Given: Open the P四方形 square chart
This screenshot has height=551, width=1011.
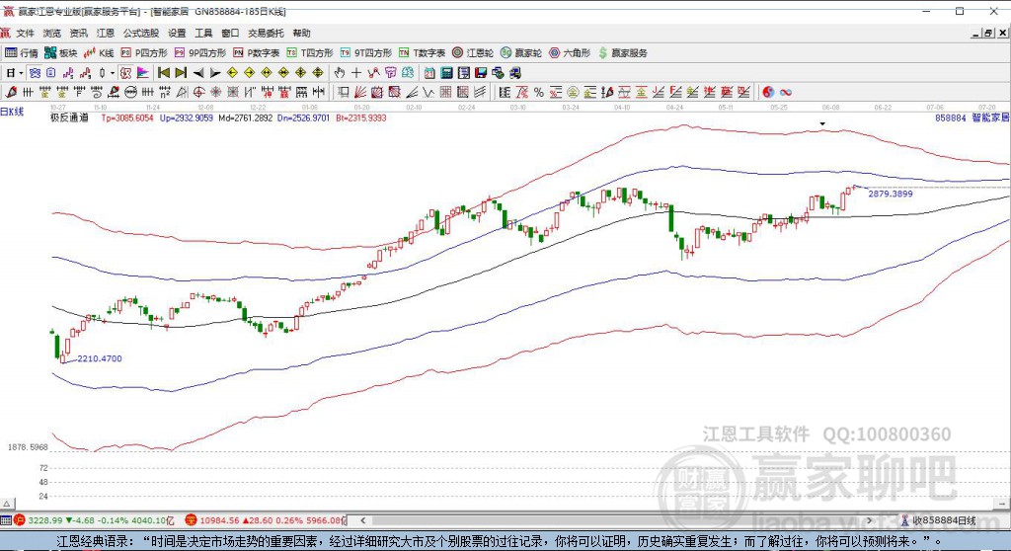Looking at the screenshot, I should point(144,53).
